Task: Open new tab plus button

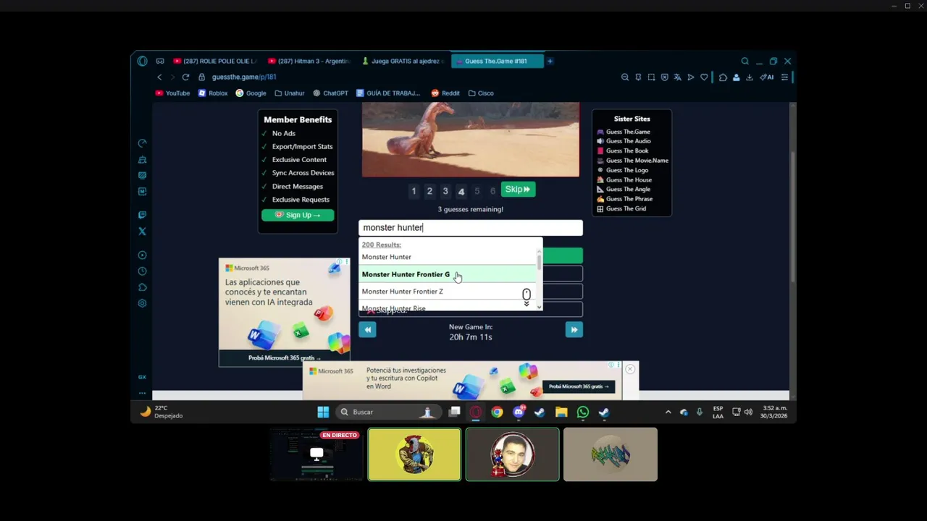Action: (550, 61)
